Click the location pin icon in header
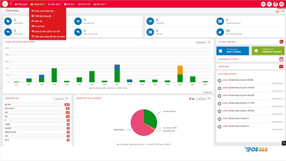Image resolution: width=286 pixels, height=161 pixels. [269, 4]
